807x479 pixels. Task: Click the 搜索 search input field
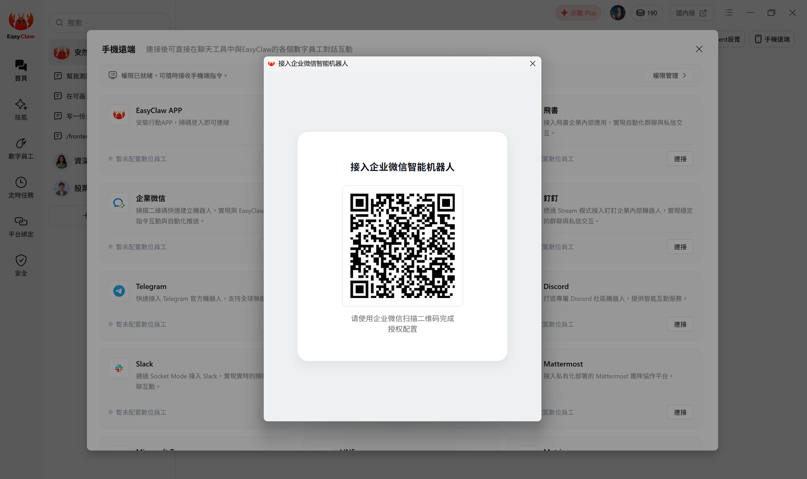(110, 23)
